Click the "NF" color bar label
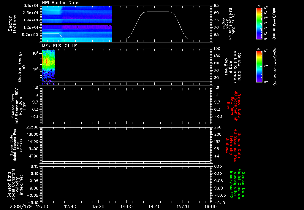The width and height of the screenshot is (304, 210). [x=259, y=6]
